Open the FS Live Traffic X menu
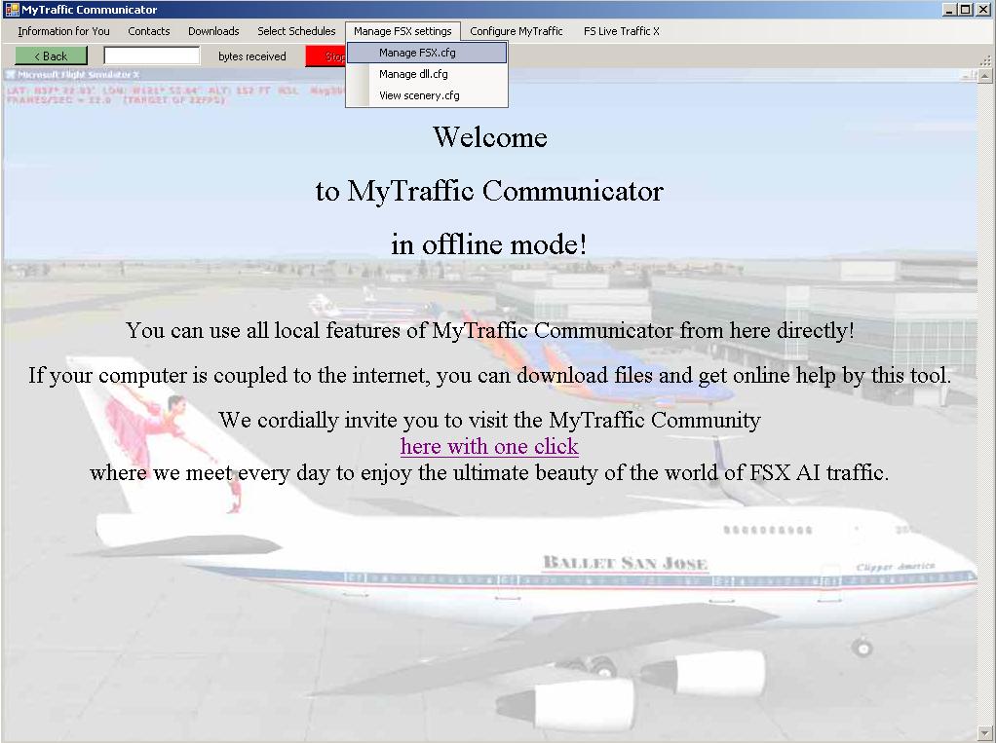 point(621,31)
